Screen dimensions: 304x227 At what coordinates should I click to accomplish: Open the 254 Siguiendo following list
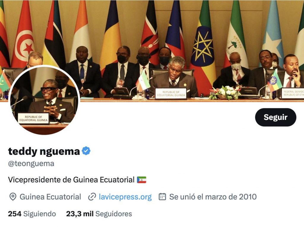click(32, 214)
